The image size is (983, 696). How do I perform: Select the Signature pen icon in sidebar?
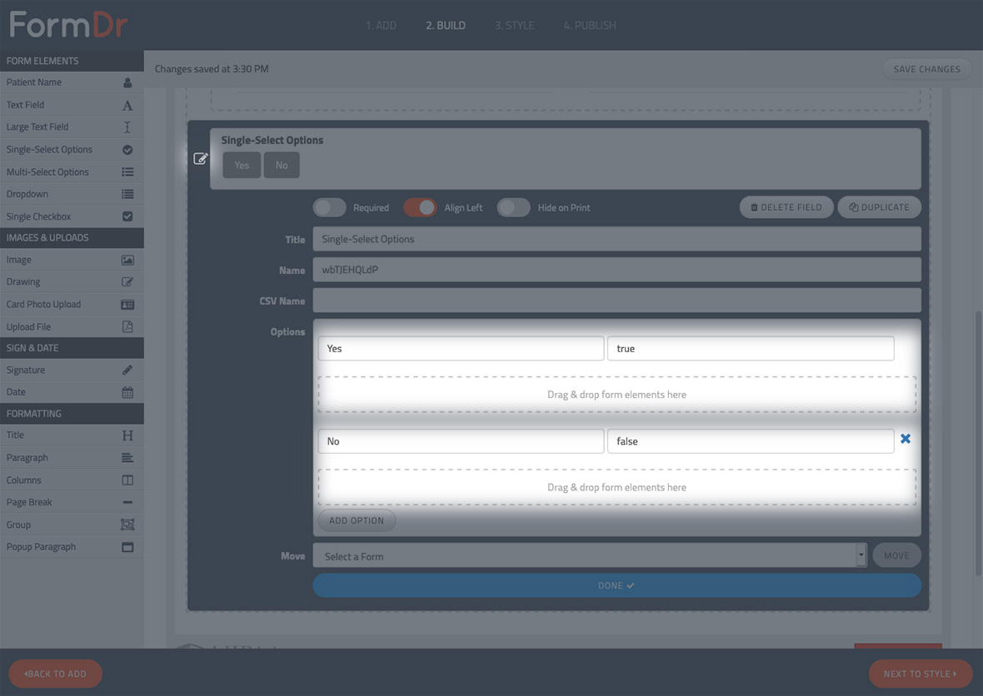(127, 370)
